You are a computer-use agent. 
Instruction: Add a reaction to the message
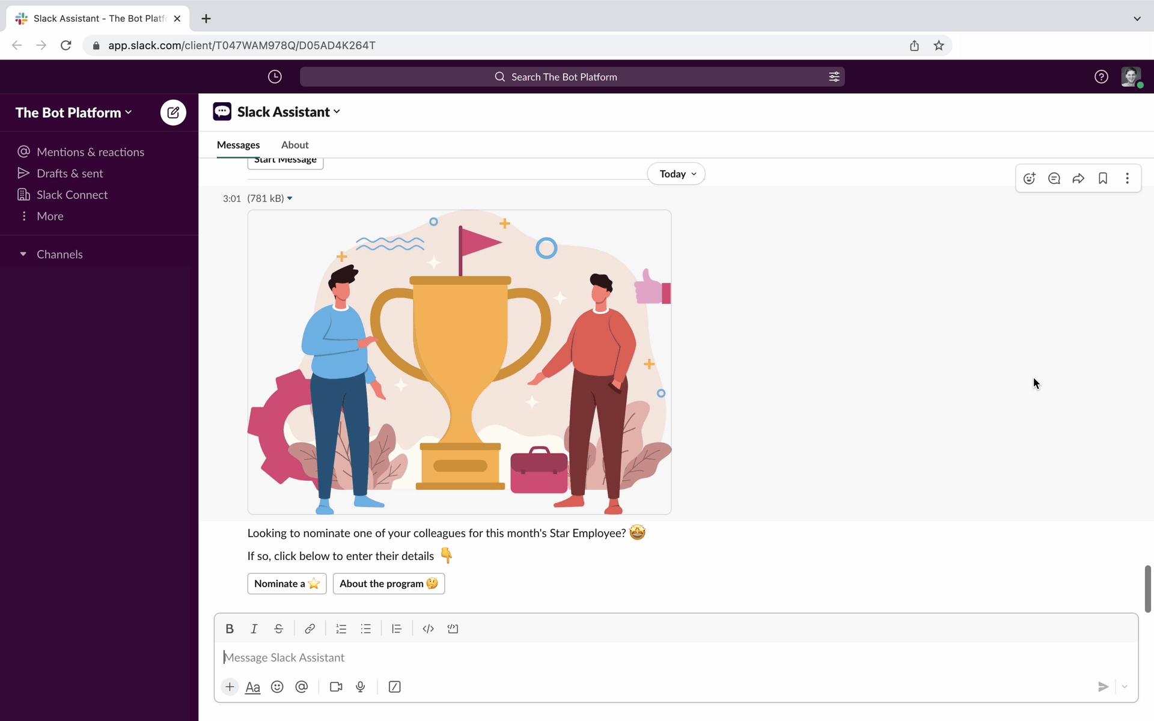click(1030, 178)
